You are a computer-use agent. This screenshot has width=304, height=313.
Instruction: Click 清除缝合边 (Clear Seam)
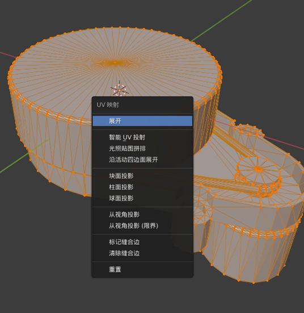[x=142, y=253]
